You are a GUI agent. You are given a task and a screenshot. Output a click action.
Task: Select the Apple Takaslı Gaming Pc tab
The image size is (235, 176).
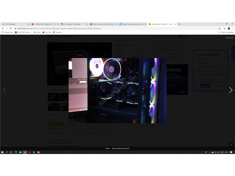[x=162, y=24]
